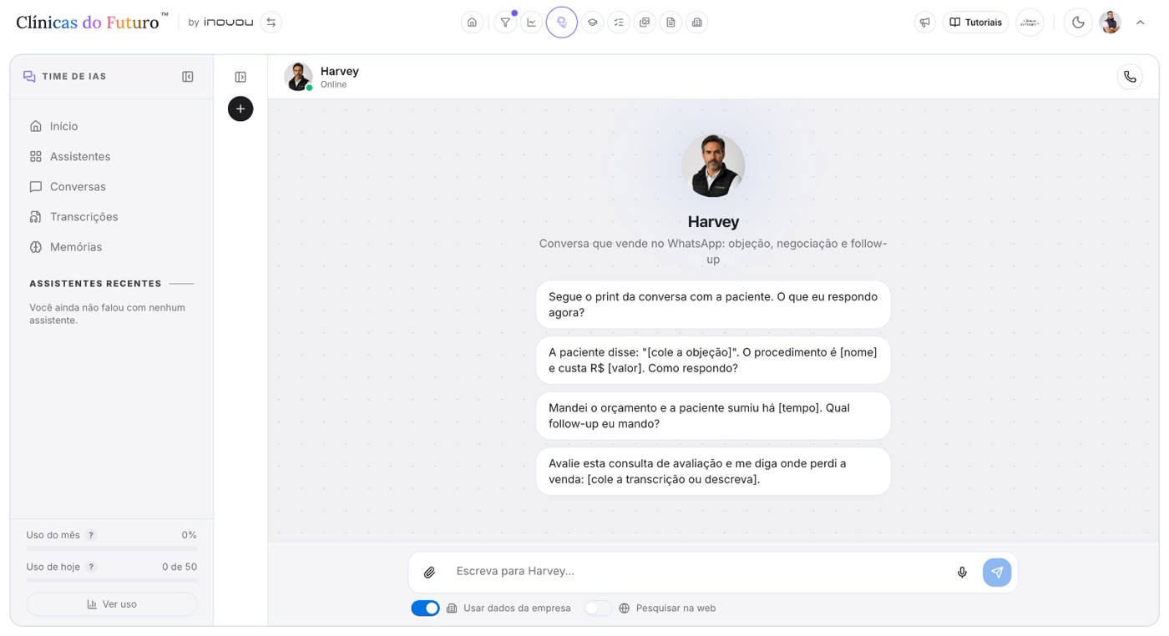The height and width of the screenshot is (636, 1169).
Task: Open the document page icon in top toolbar
Action: [671, 23]
